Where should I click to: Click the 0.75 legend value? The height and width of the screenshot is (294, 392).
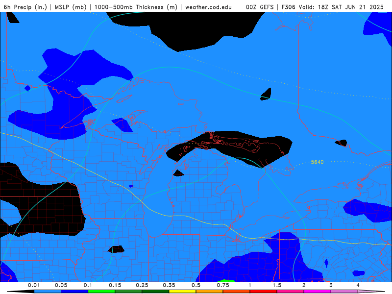(x=223, y=285)
